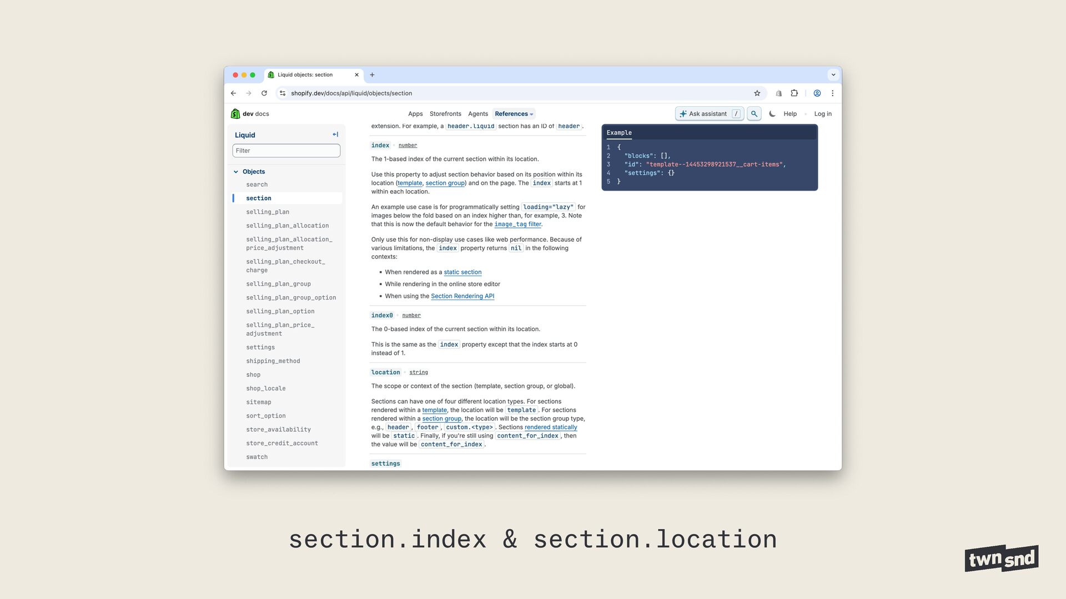This screenshot has width=1066, height=599.
Task: Click the Ask assistant button
Action: (x=709, y=114)
